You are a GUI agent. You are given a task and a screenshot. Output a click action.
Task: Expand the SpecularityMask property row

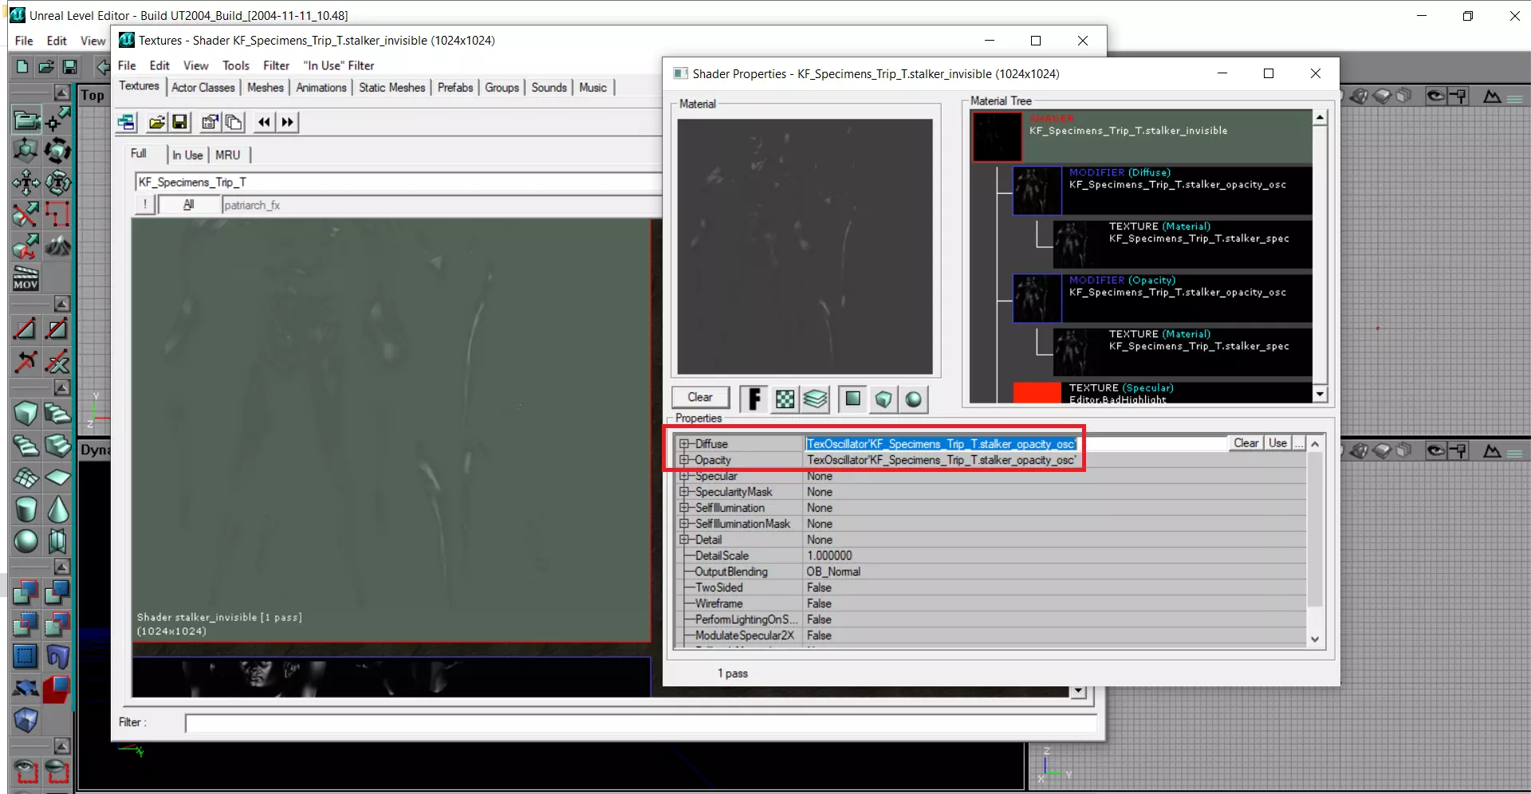click(683, 492)
